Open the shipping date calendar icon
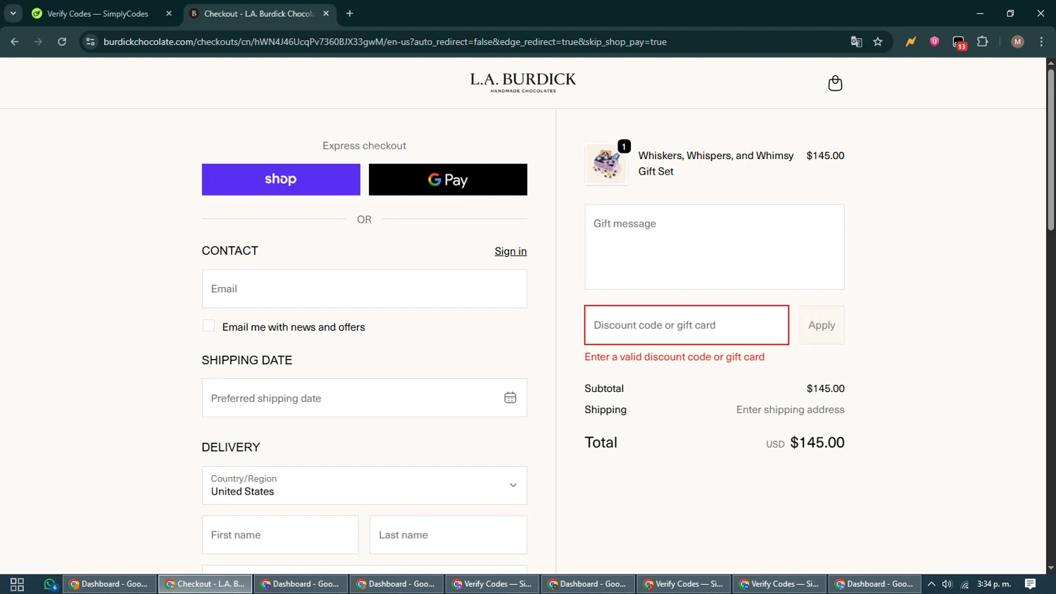Screen dimensions: 1056x594 click(510, 398)
